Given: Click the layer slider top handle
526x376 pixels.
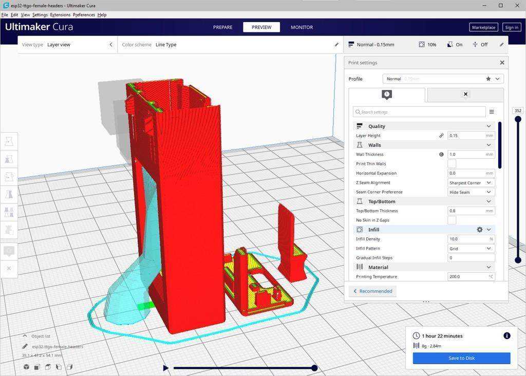Looking at the screenshot, I should click(518, 119).
